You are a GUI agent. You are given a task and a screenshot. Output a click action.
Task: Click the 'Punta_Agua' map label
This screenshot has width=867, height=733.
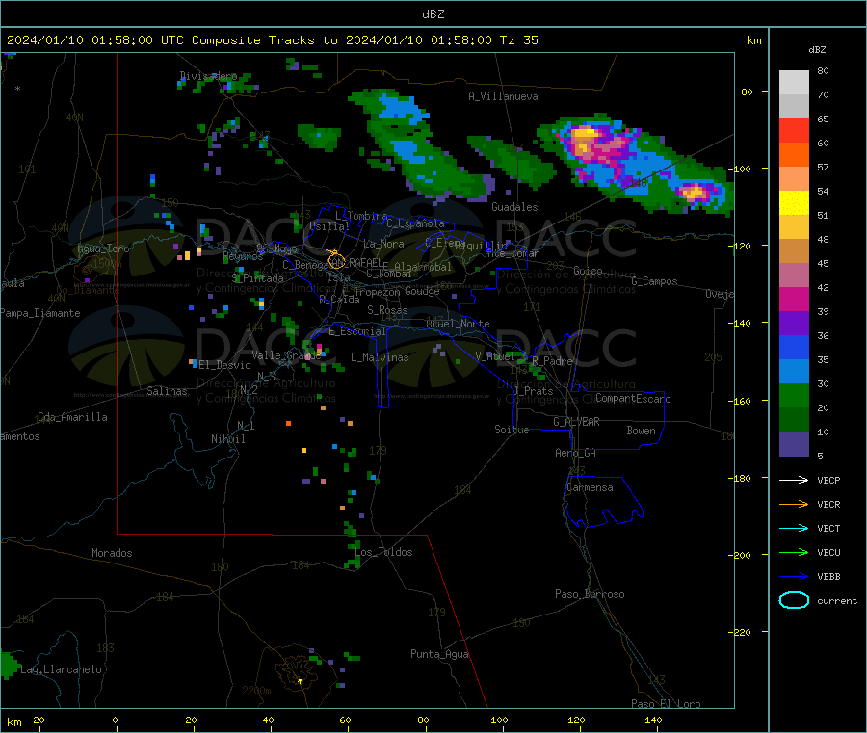click(439, 654)
